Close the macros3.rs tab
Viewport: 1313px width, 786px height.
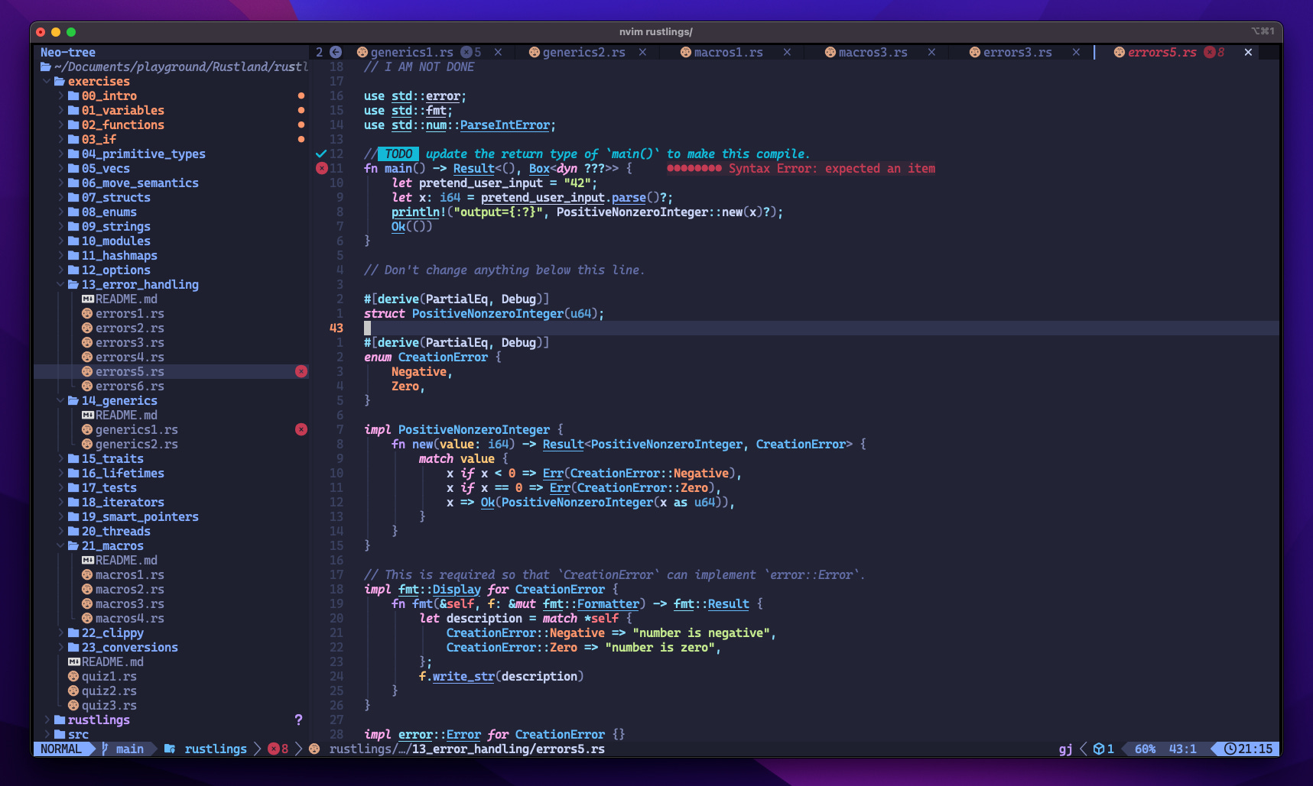tap(931, 52)
